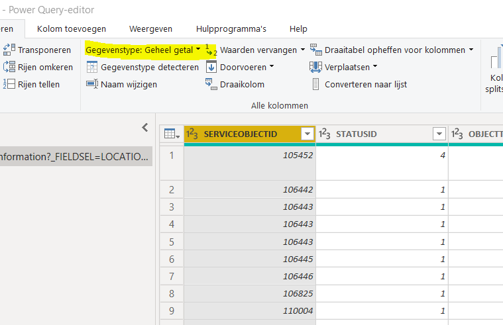Click the Gegevenstype detecteren icon
503x325 pixels.
pyautogui.click(x=92, y=67)
